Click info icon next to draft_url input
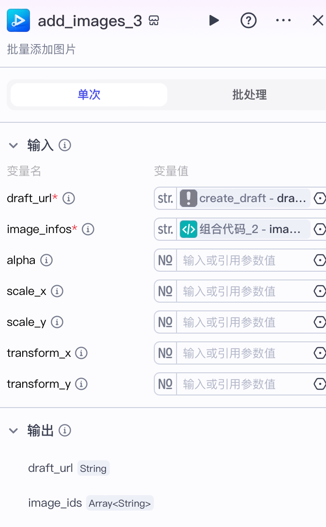Screen dimensions: 326x527 (x=69, y=198)
